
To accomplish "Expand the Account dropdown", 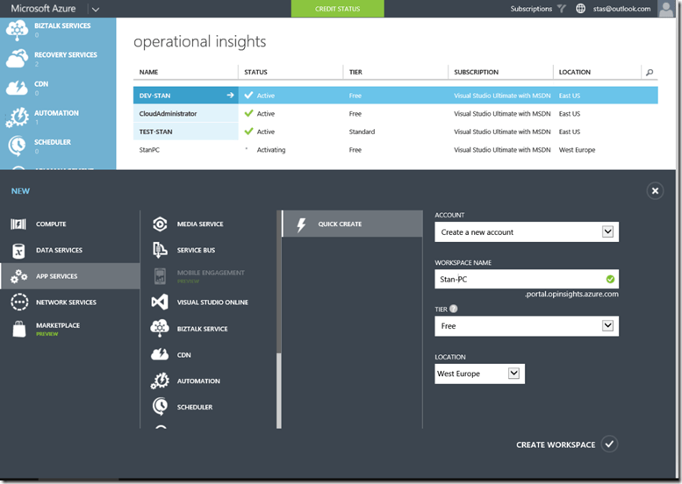I will (607, 232).
